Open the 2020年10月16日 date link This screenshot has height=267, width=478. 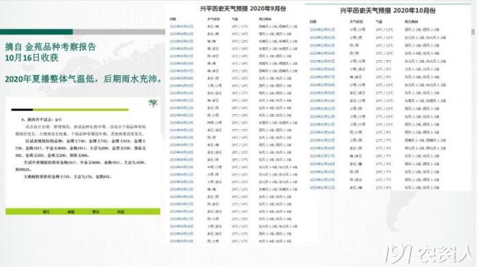(322, 148)
